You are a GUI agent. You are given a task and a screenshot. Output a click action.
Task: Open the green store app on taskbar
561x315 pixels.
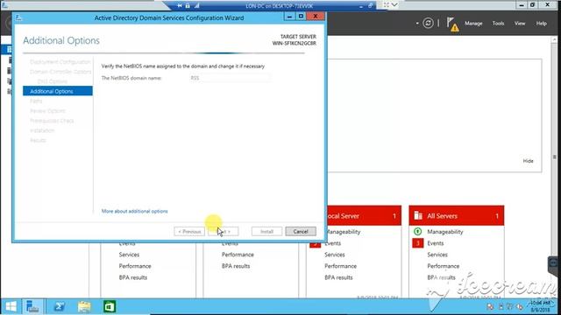pyautogui.click(x=109, y=306)
